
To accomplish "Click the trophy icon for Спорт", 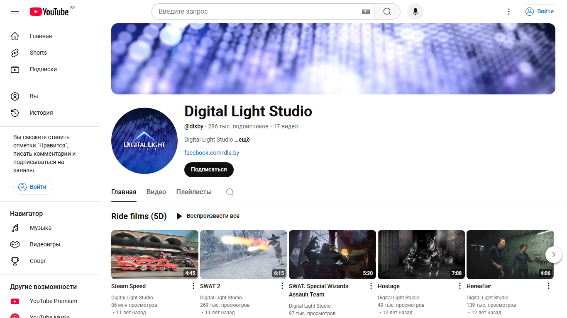I will [15, 261].
